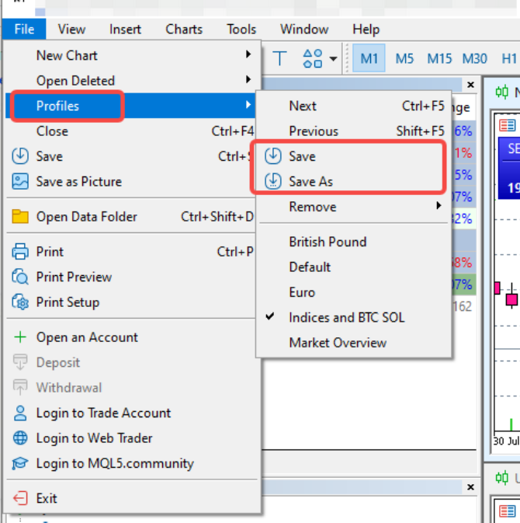520x523 pixels.
Task: Click the Login to Web Trader globe icon
Action: [20, 438]
